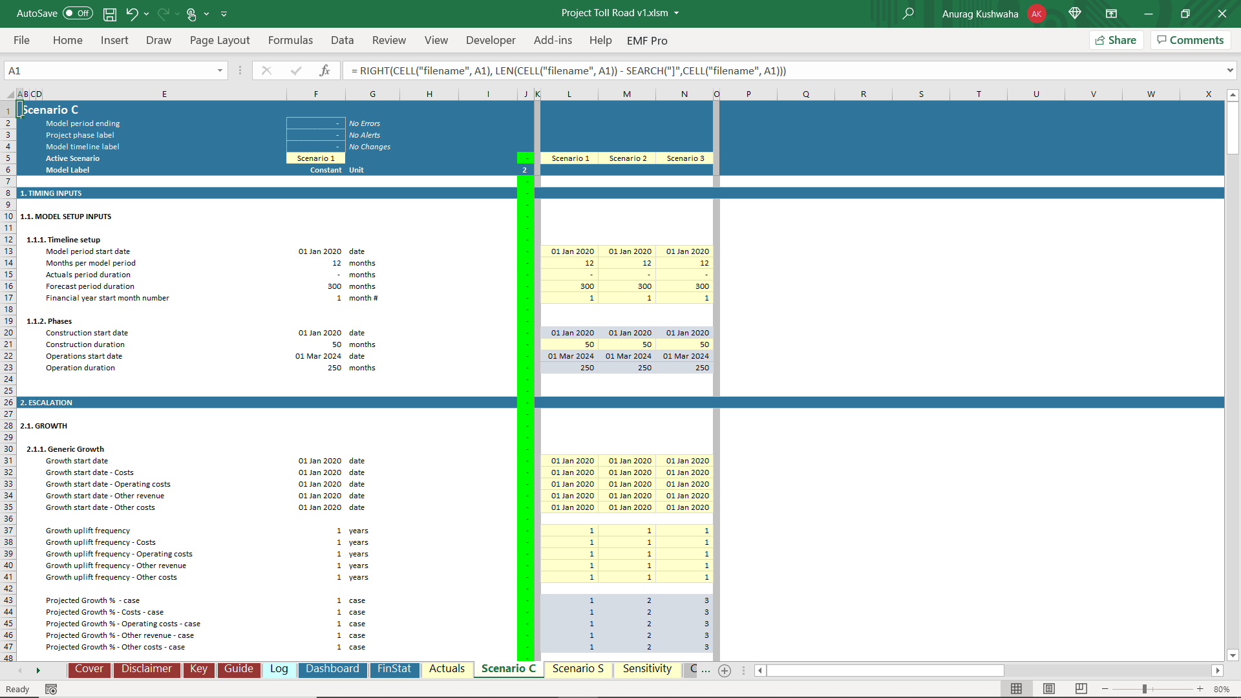
Task: Click the Save icon in title bar
Action: 110,14
